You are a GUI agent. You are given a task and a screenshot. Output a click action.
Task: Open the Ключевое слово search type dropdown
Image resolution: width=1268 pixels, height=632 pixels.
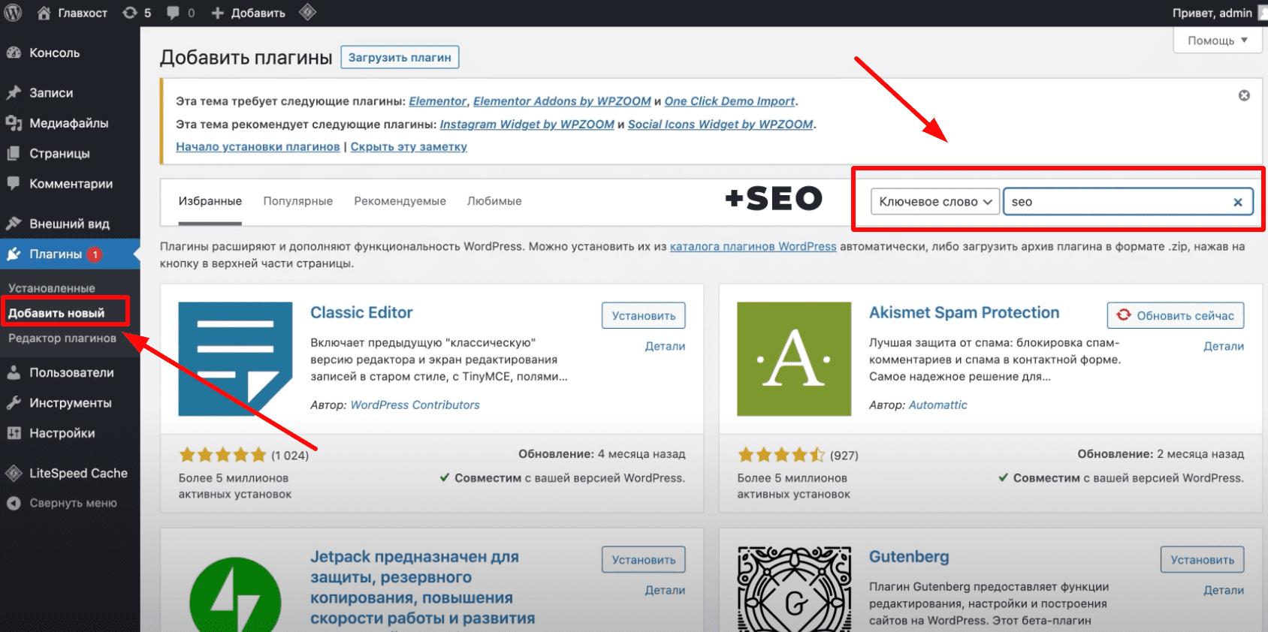pyautogui.click(x=935, y=202)
